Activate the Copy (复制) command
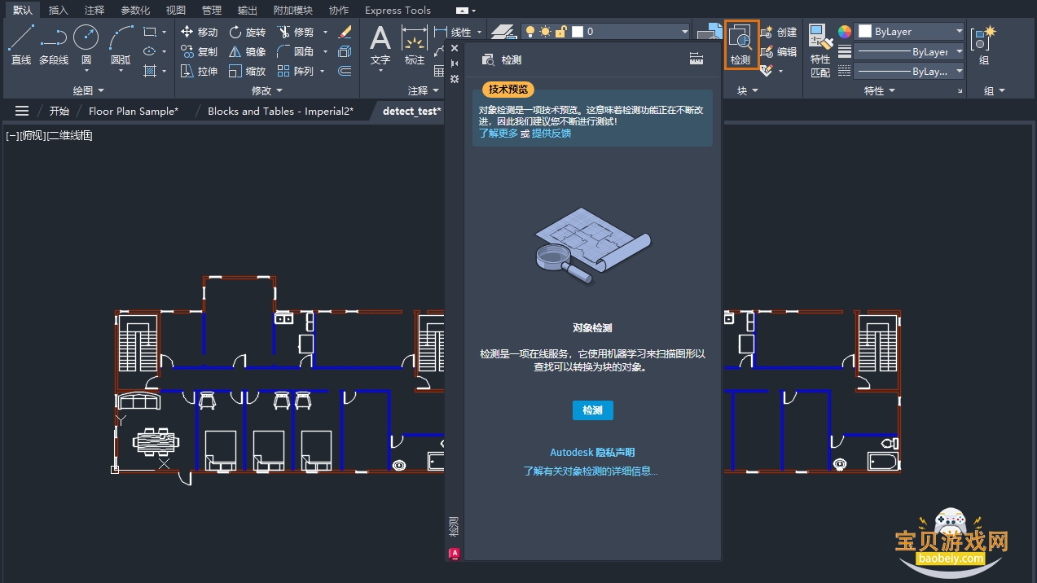Screen dimensions: 1037x583 click(199, 51)
